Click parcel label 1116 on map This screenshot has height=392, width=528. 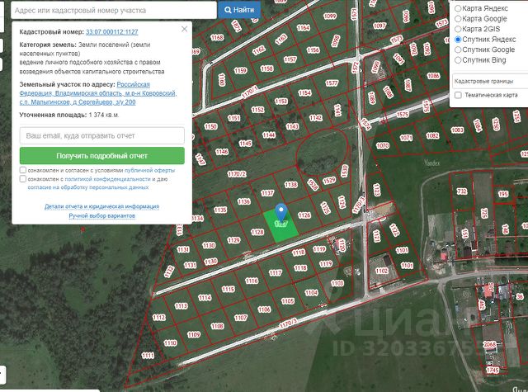pos(252,281)
